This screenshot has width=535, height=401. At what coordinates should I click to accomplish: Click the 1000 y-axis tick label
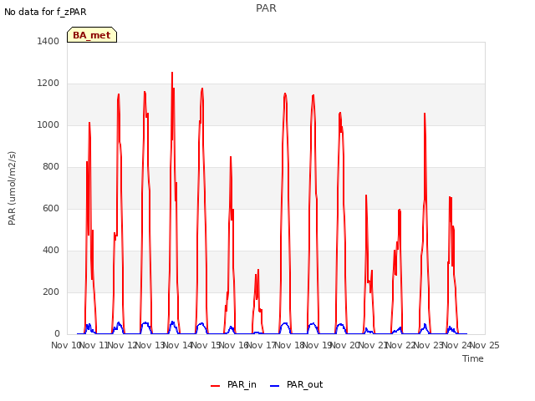click(48, 124)
